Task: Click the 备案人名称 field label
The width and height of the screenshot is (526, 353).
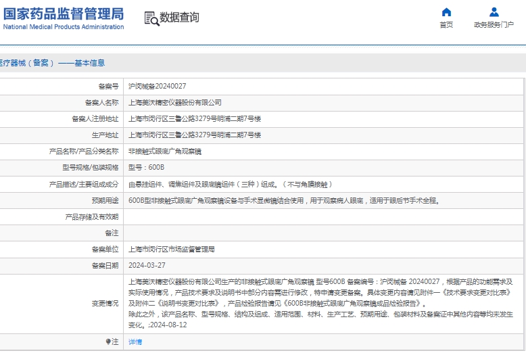Action: 101,102
